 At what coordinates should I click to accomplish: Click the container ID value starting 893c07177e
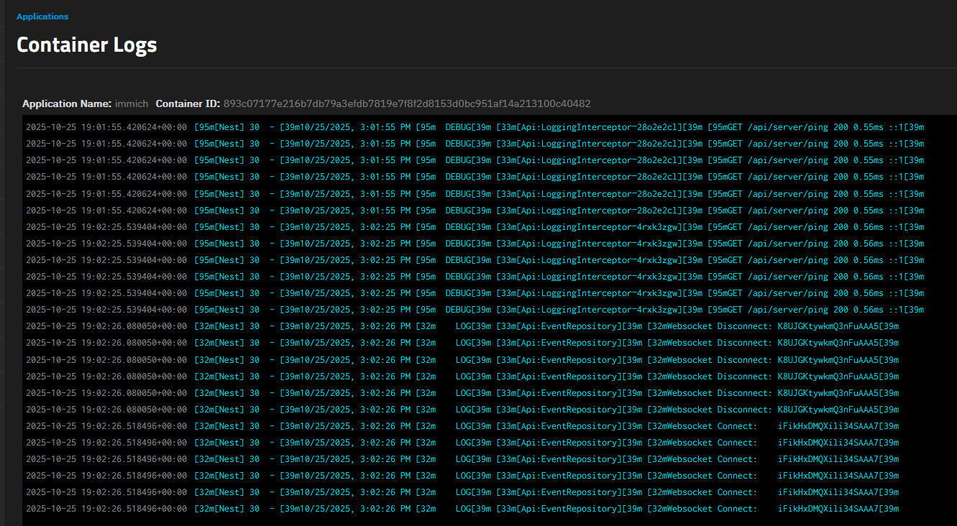407,103
